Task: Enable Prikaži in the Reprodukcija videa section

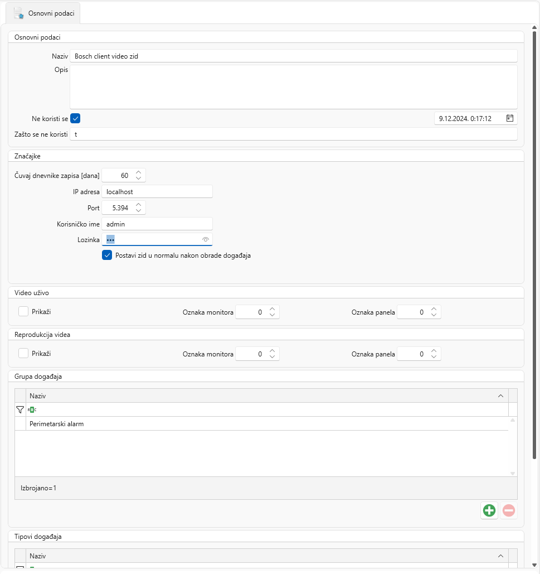Action: point(23,353)
